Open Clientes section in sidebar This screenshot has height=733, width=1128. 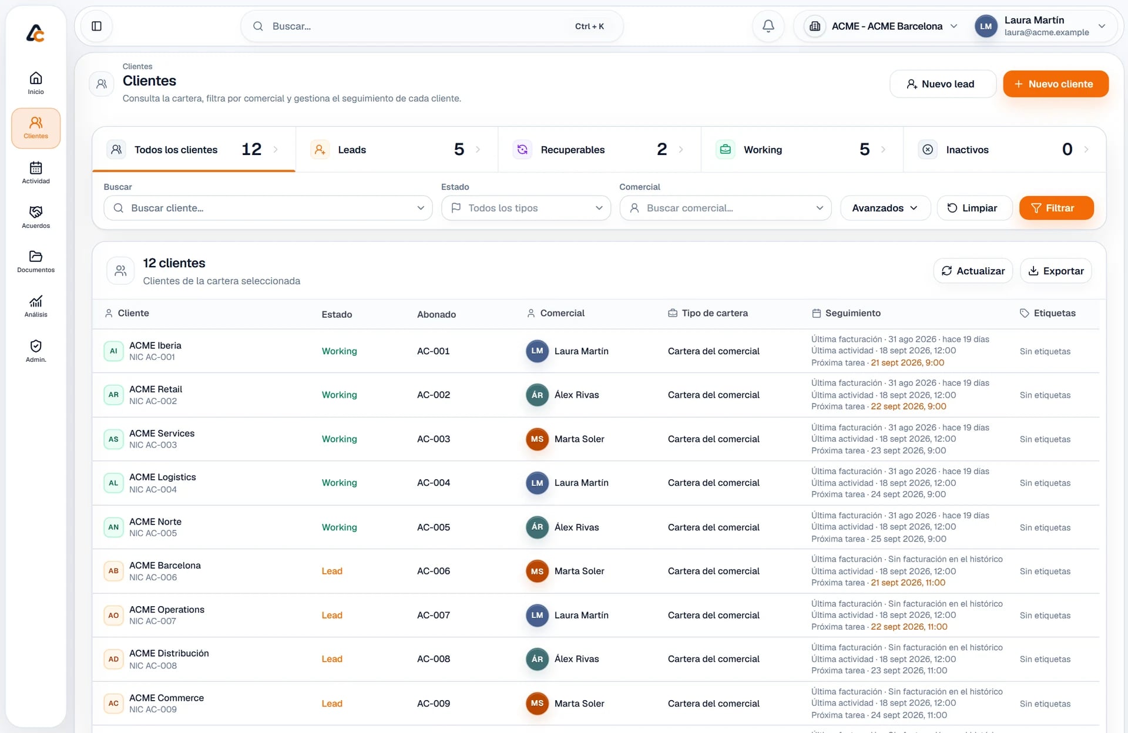point(36,127)
